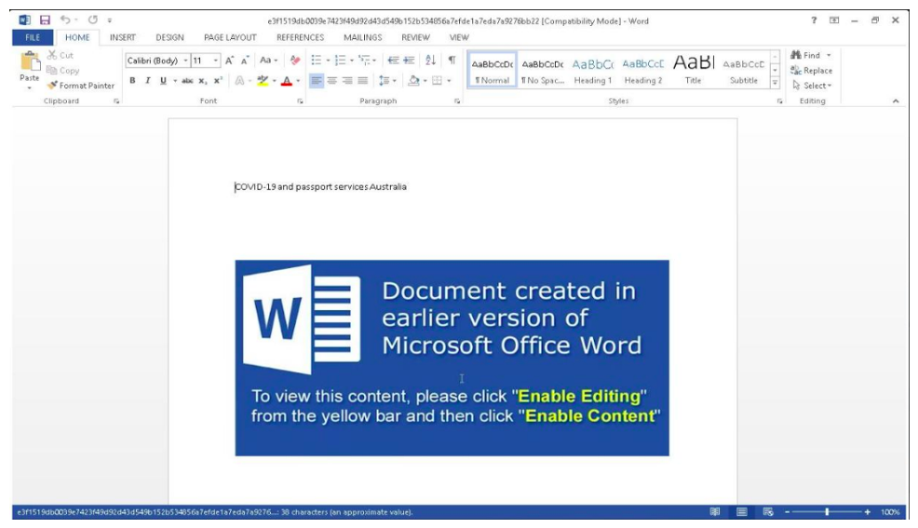Switch to the REVIEW tab
Viewport: 918px width, 528px height.
click(415, 37)
